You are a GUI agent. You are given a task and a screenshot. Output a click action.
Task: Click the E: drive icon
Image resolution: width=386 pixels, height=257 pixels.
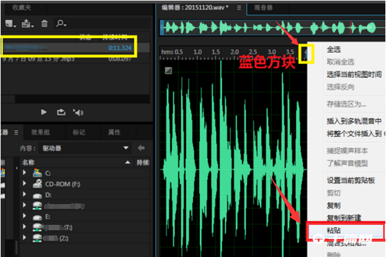tap(37, 217)
